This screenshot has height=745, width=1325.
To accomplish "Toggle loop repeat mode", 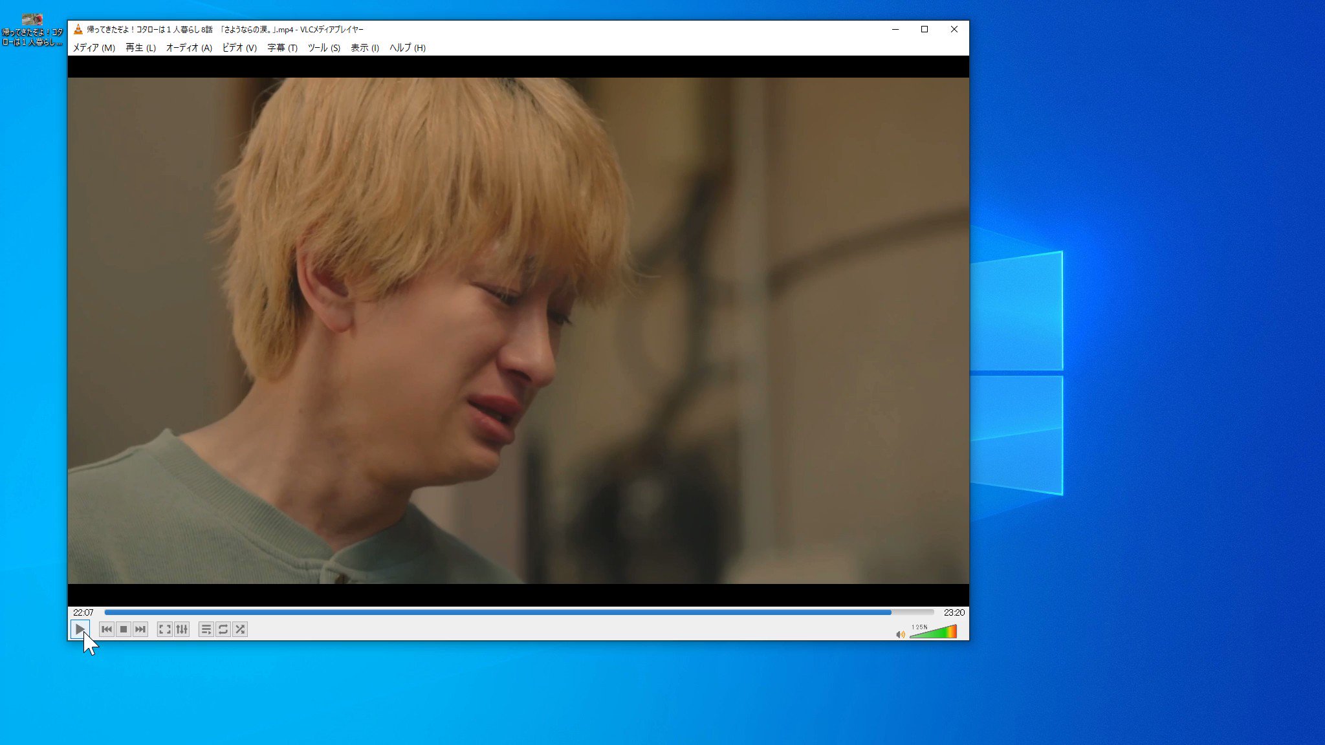I will click(x=223, y=629).
